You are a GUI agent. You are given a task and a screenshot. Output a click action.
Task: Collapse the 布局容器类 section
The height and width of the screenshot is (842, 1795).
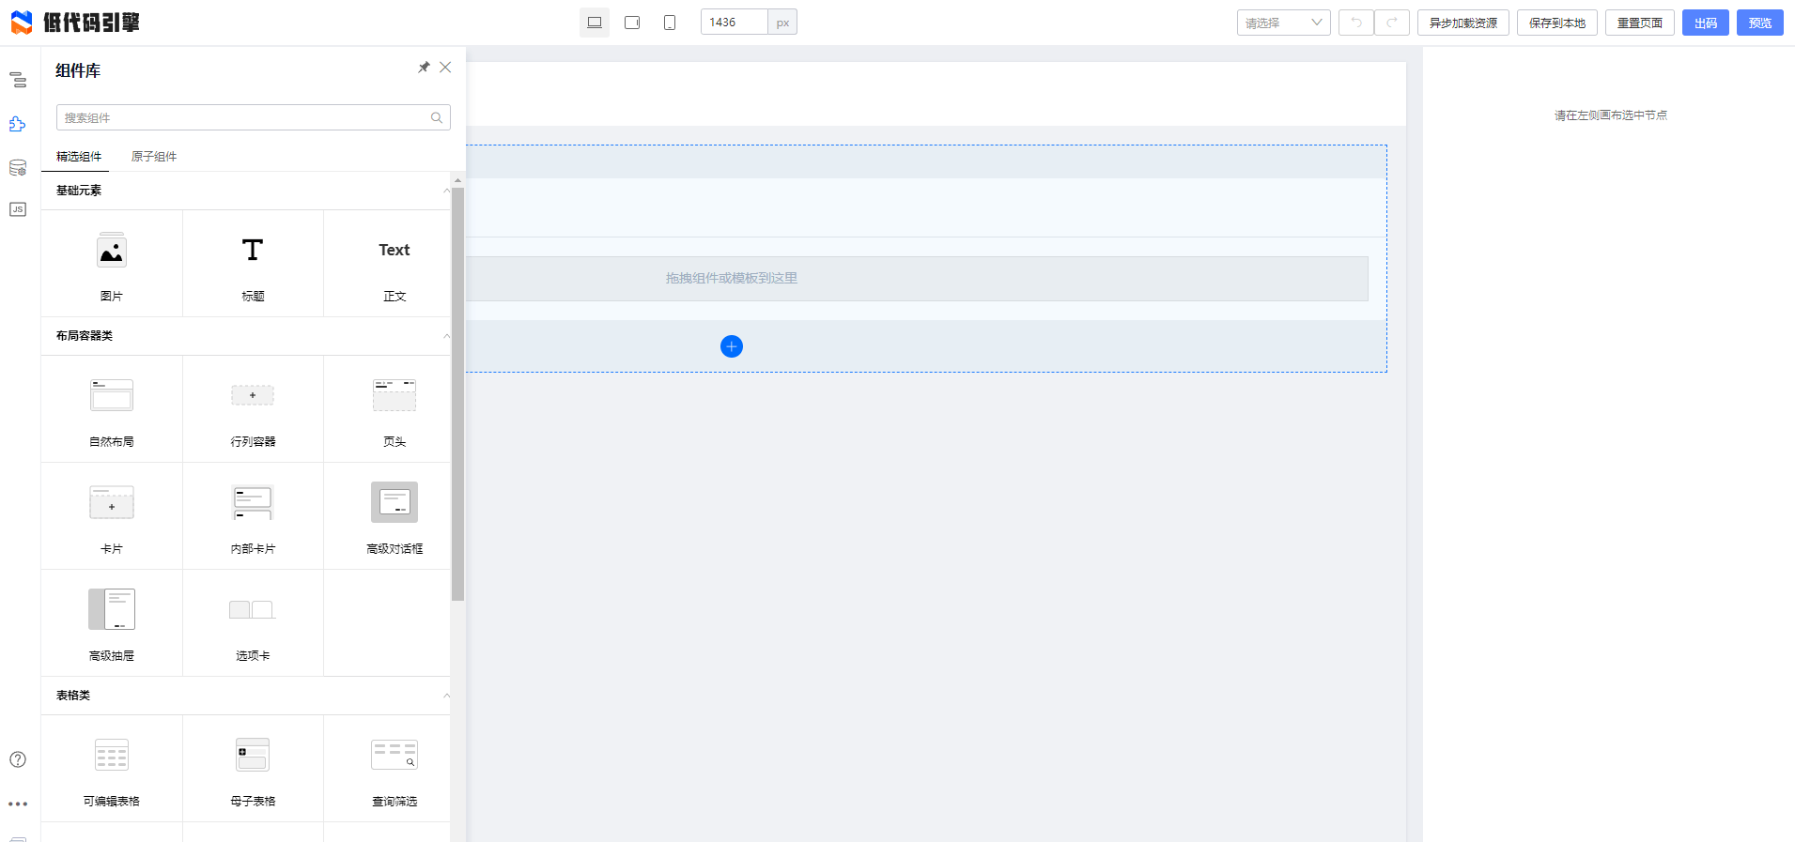[x=446, y=336]
